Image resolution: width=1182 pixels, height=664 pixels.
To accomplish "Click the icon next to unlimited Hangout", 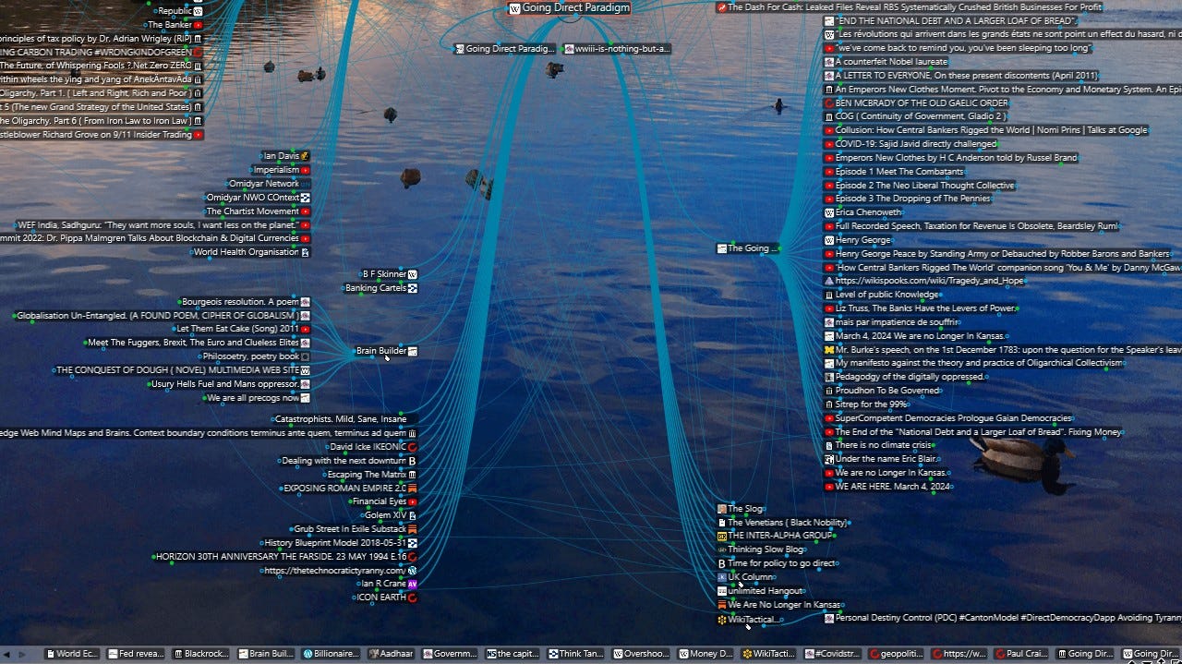I will click(x=722, y=591).
